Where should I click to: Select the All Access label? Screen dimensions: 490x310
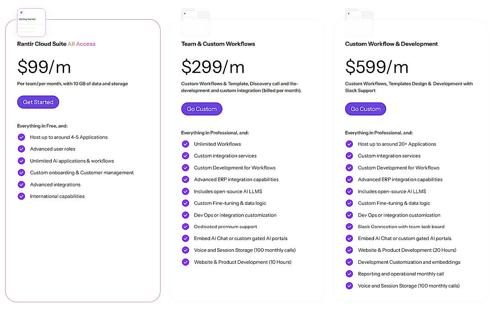pyautogui.click(x=82, y=44)
